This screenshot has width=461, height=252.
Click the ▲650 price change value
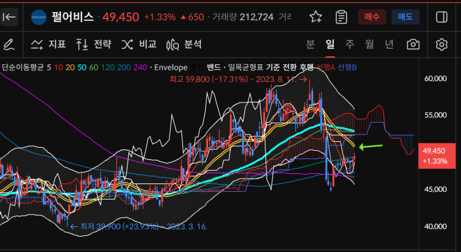192,17
